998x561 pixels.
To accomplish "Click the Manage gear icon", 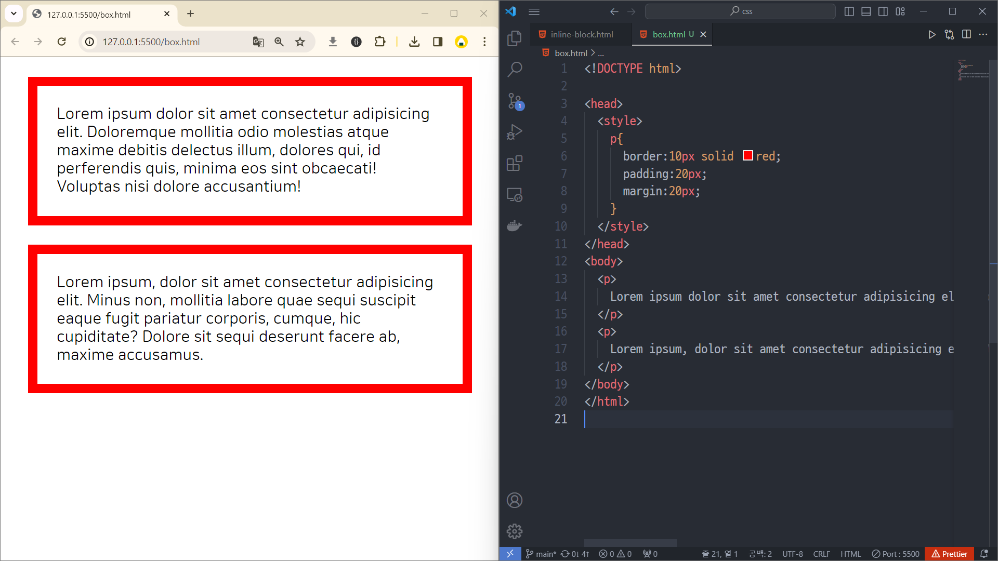I will coord(514,531).
